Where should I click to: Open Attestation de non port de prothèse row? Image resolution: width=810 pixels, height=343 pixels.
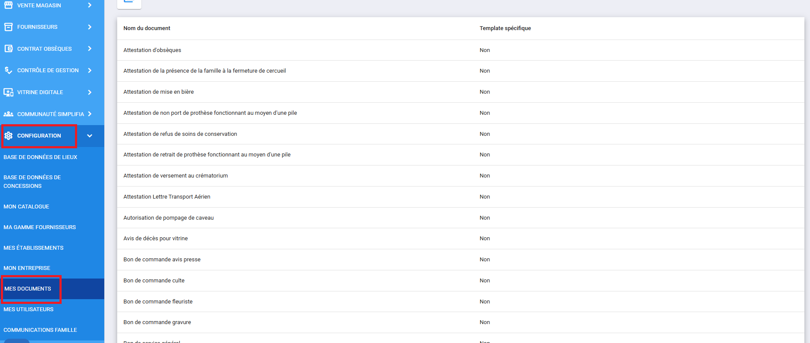461,113
